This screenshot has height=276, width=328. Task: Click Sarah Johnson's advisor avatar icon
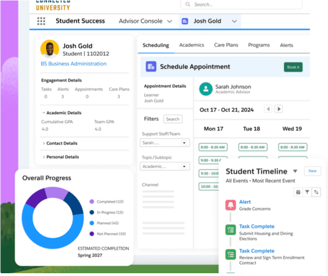click(x=206, y=89)
